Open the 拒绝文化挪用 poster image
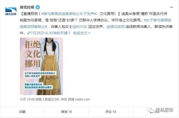The width and height of the screenshot is (179, 118). 41,66
